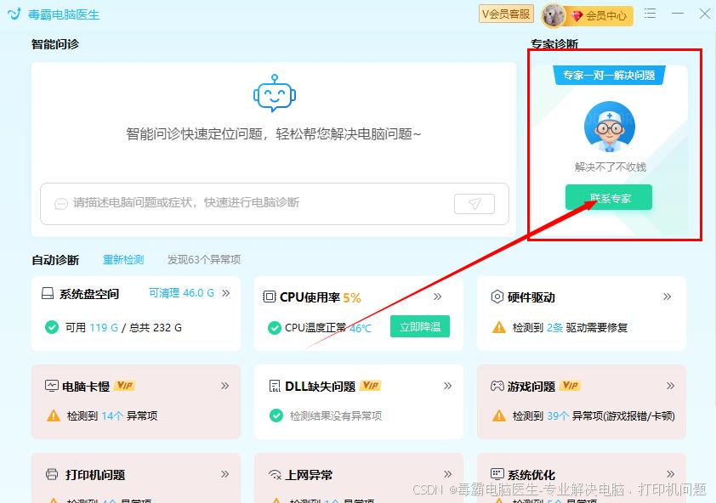Click the 电脑卡慢 monitor icon
716x503 pixels.
(51, 386)
